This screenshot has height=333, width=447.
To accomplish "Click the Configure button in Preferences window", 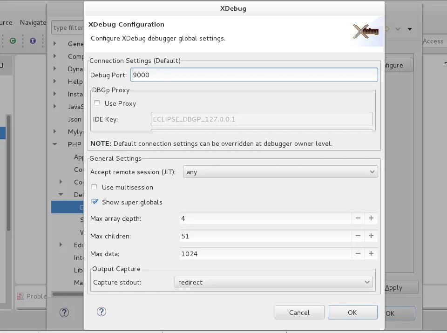I will click(399, 65).
